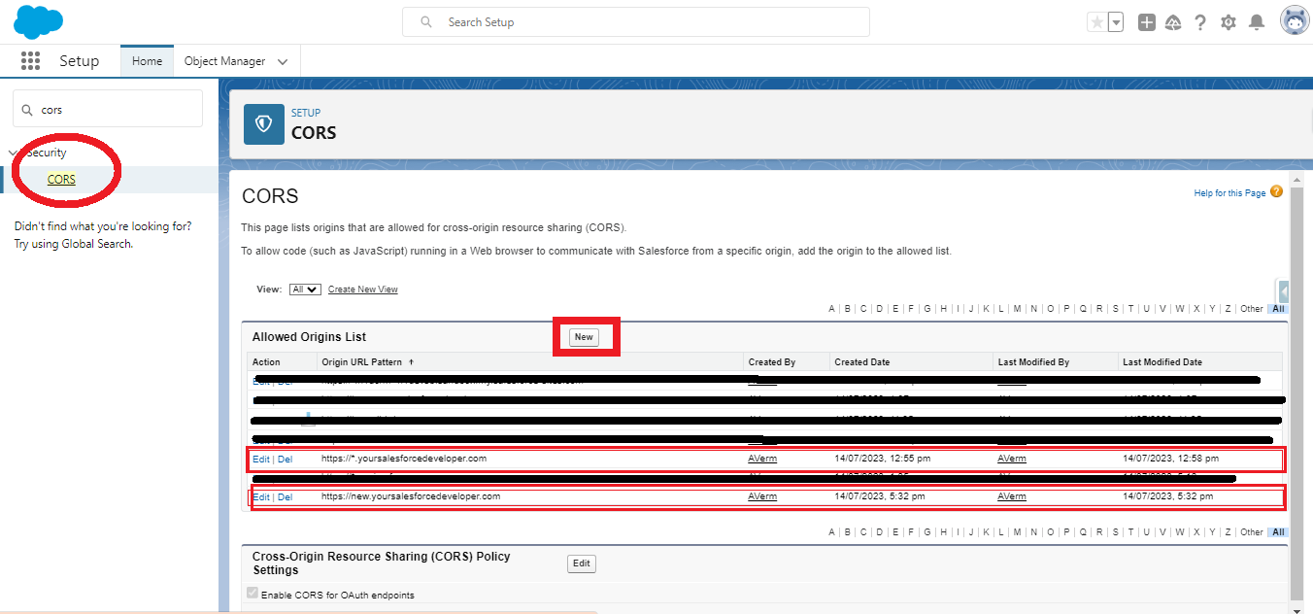Select CORS in the Security tree

61,180
